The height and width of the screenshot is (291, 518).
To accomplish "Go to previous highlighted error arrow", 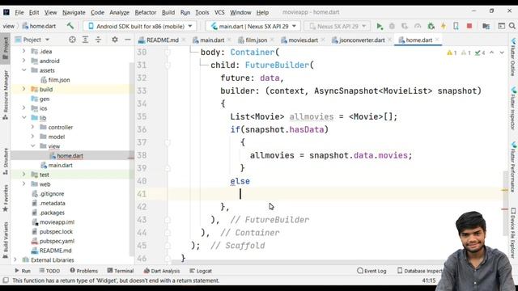I will tap(491, 53).
